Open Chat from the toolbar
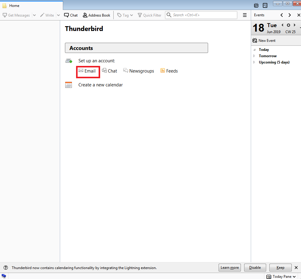Image resolution: width=301 pixels, height=279 pixels. [x=71, y=15]
